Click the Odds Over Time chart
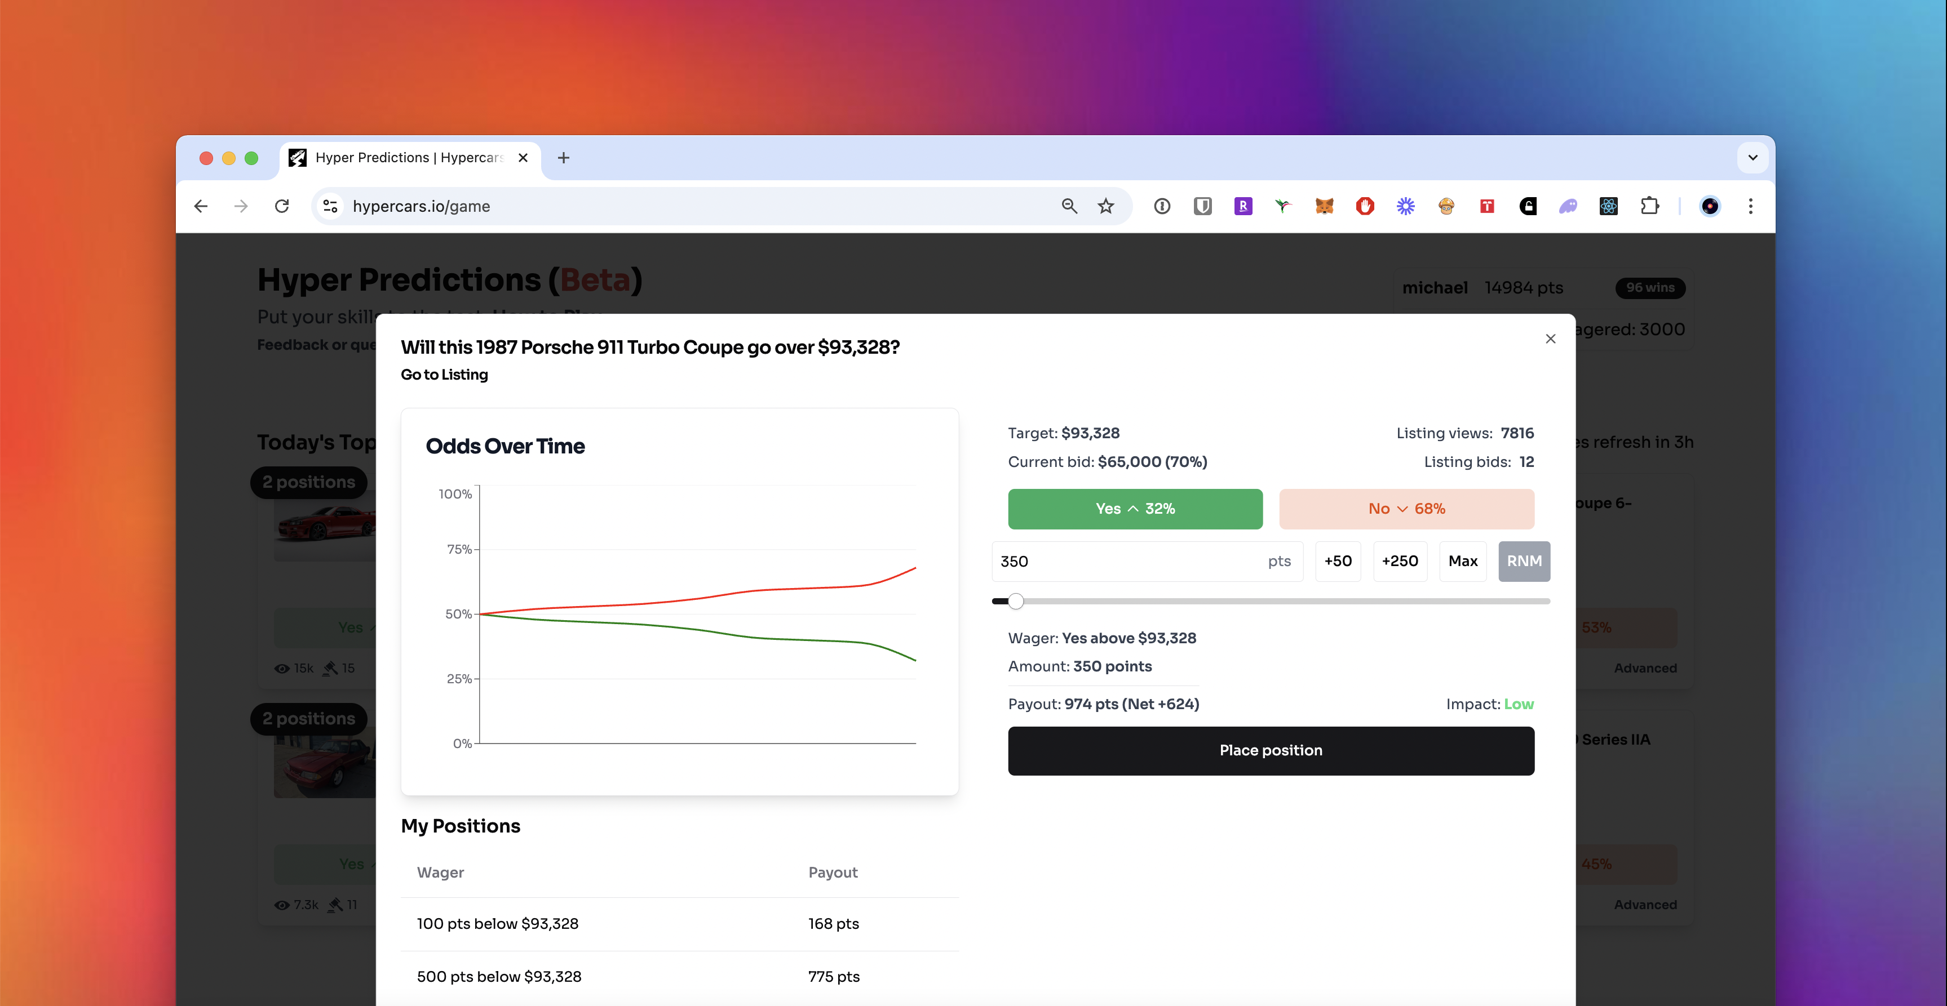 click(679, 602)
